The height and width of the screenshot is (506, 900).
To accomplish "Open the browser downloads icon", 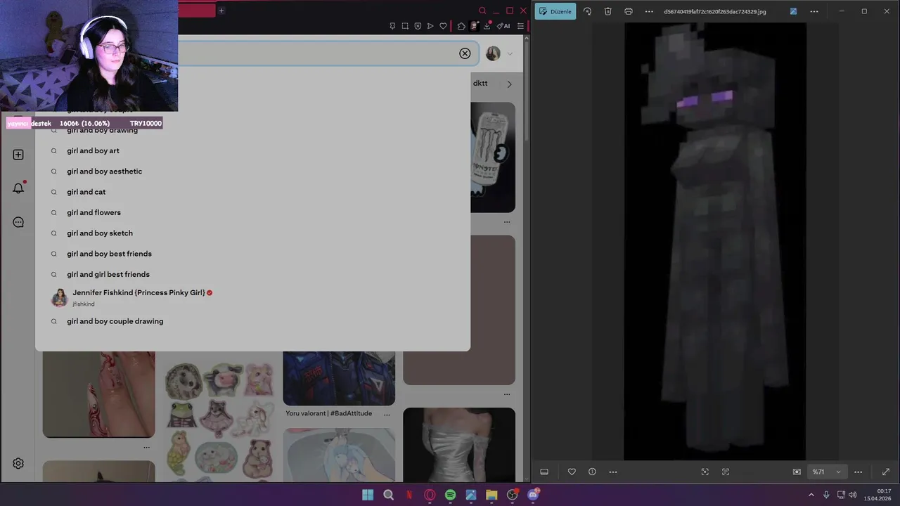I will [x=487, y=26].
